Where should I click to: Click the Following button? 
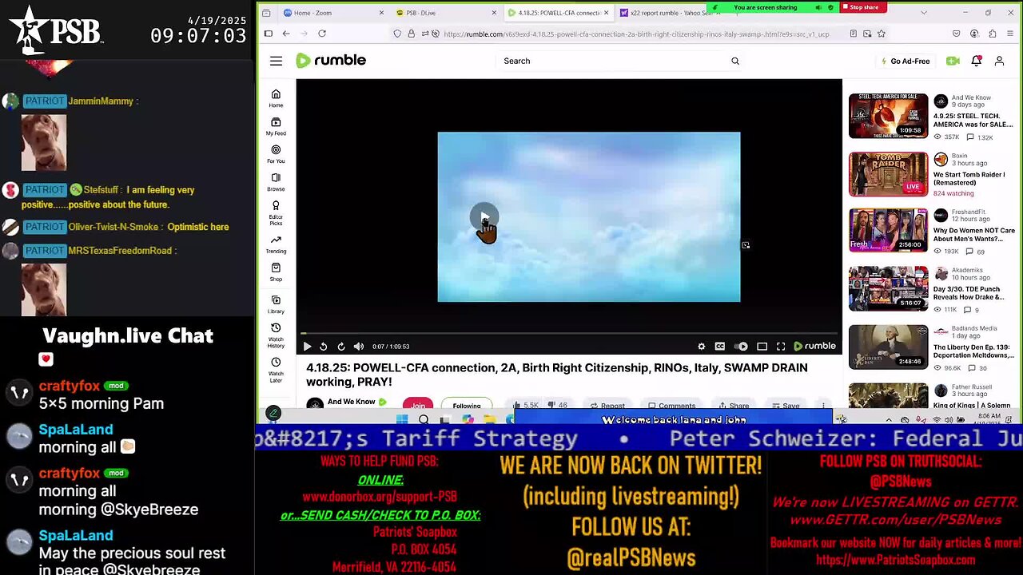[467, 405]
